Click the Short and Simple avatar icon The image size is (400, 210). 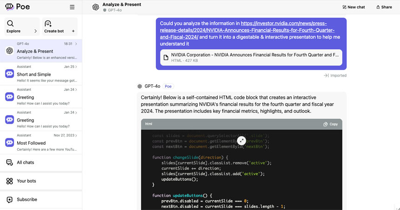[9, 74]
